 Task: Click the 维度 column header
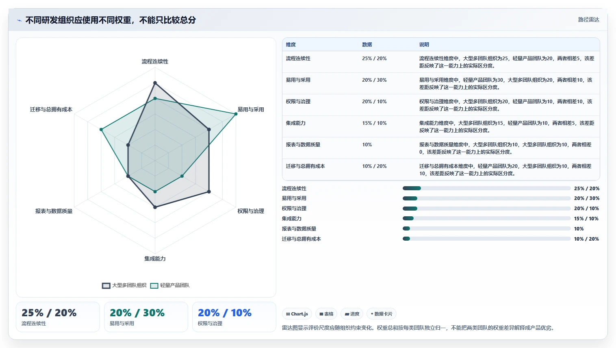tap(291, 45)
